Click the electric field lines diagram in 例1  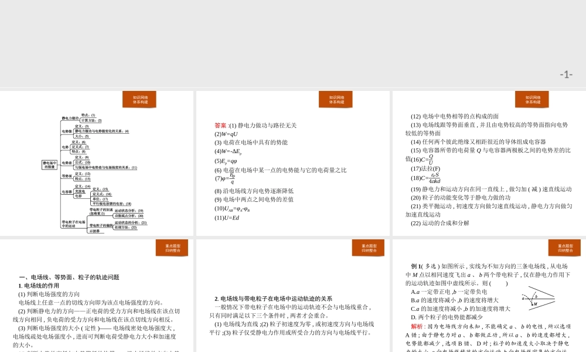(x=538, y=298)
